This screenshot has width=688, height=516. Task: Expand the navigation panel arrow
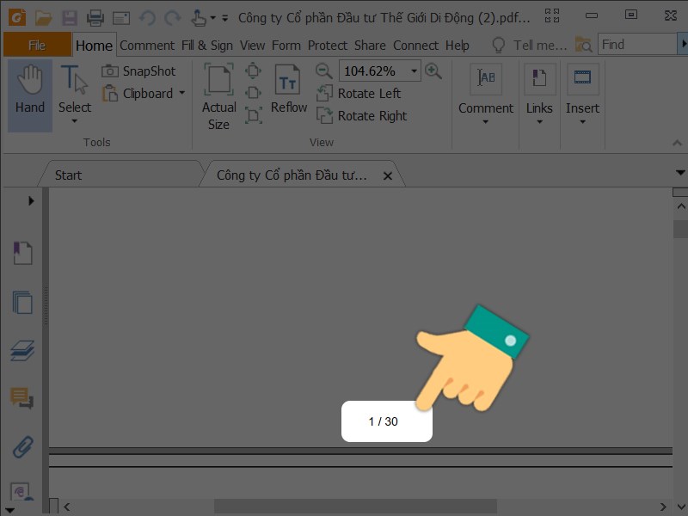click(31, 201)
